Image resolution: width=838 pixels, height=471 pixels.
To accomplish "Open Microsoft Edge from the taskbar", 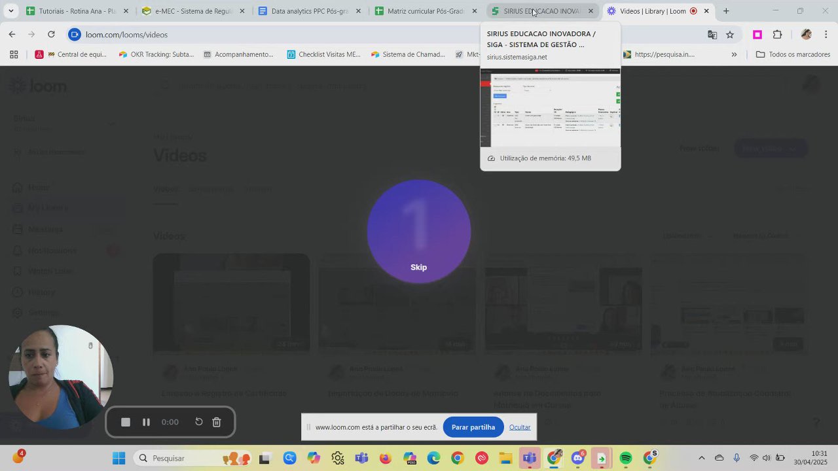I will 433,458.
